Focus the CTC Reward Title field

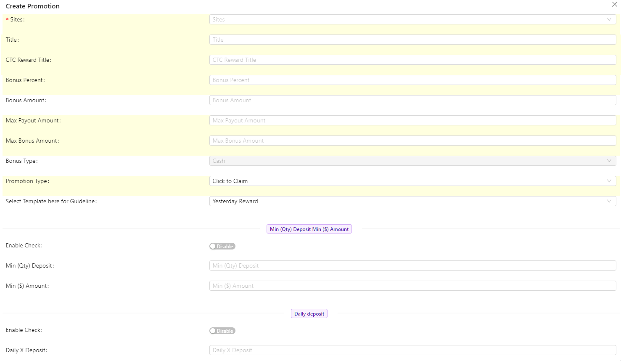pyautogui.click(x=412, y=59)
